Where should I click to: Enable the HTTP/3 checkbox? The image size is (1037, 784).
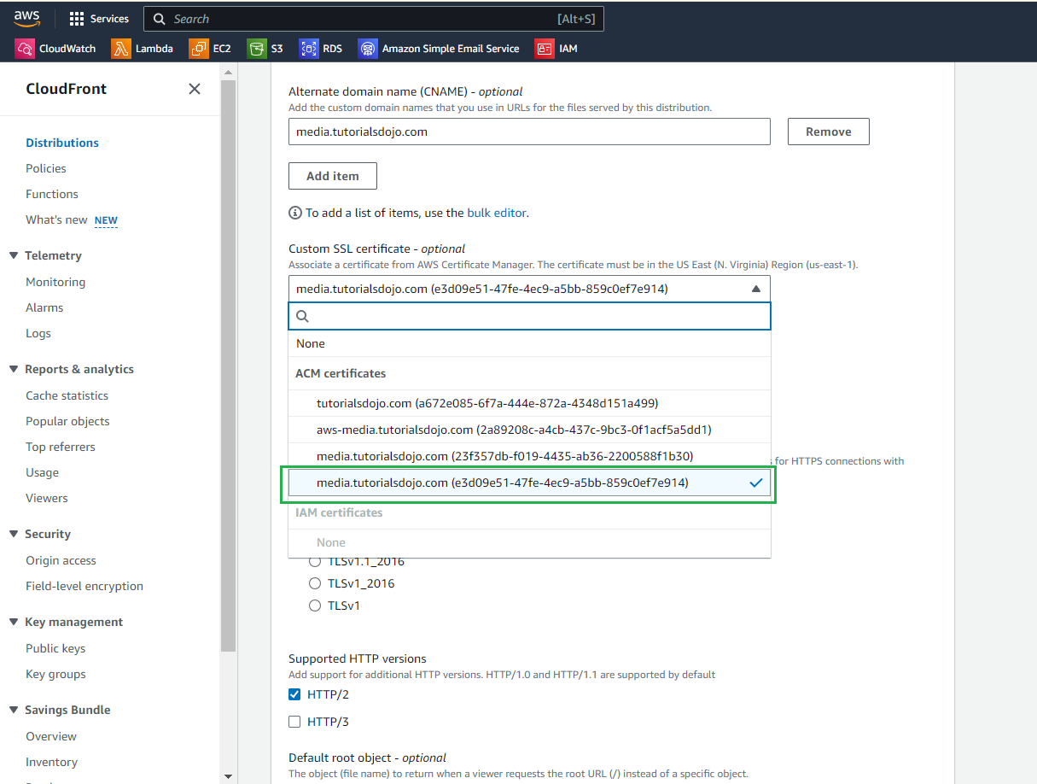point(294,721)
